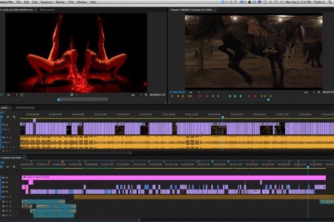The height and width of the screenshot is (222, 334).
Task: Select the long brown audio clip in the Compton timeline
Action: (x=204, y=197)
